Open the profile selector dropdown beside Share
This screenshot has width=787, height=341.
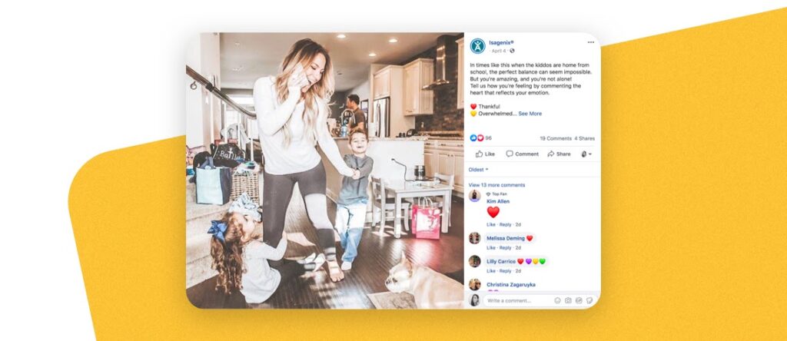[586, 154]
